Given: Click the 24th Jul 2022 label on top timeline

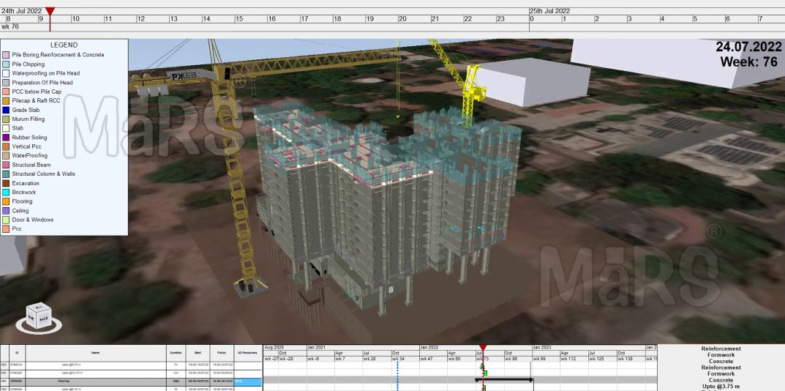Looking at the screenshot, I should click(x=21, y=10).
